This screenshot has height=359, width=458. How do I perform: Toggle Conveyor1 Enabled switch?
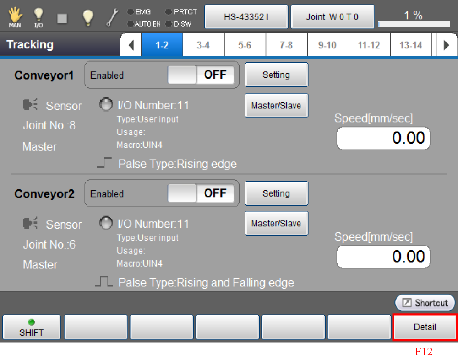(201, 75)
